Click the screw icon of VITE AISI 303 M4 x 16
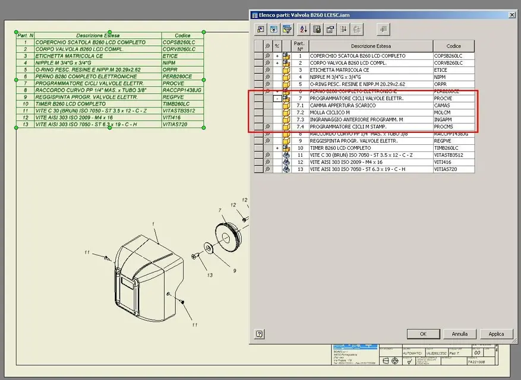 point(286,162)
